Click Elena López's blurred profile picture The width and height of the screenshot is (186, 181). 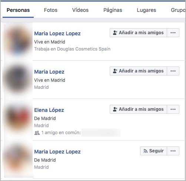[18, 118]
